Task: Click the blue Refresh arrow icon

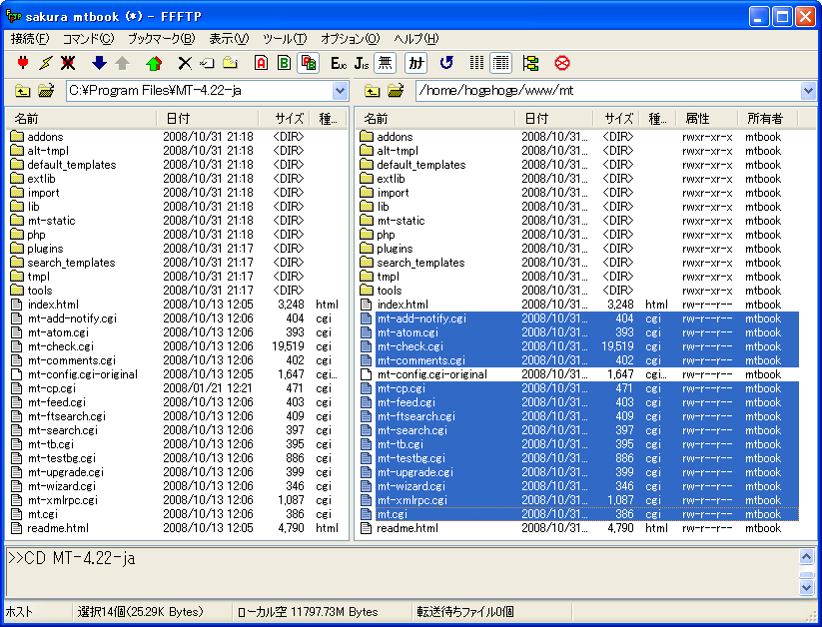Action: point(446,63)
